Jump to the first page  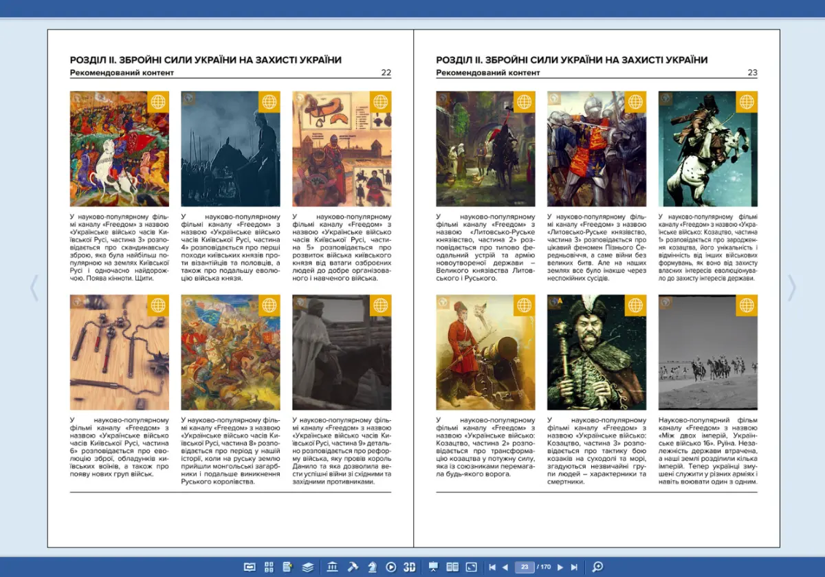[492, 567]
